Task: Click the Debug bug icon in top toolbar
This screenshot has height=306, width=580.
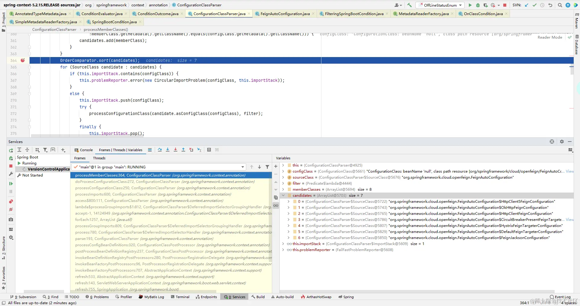Action: coord(478,5)
